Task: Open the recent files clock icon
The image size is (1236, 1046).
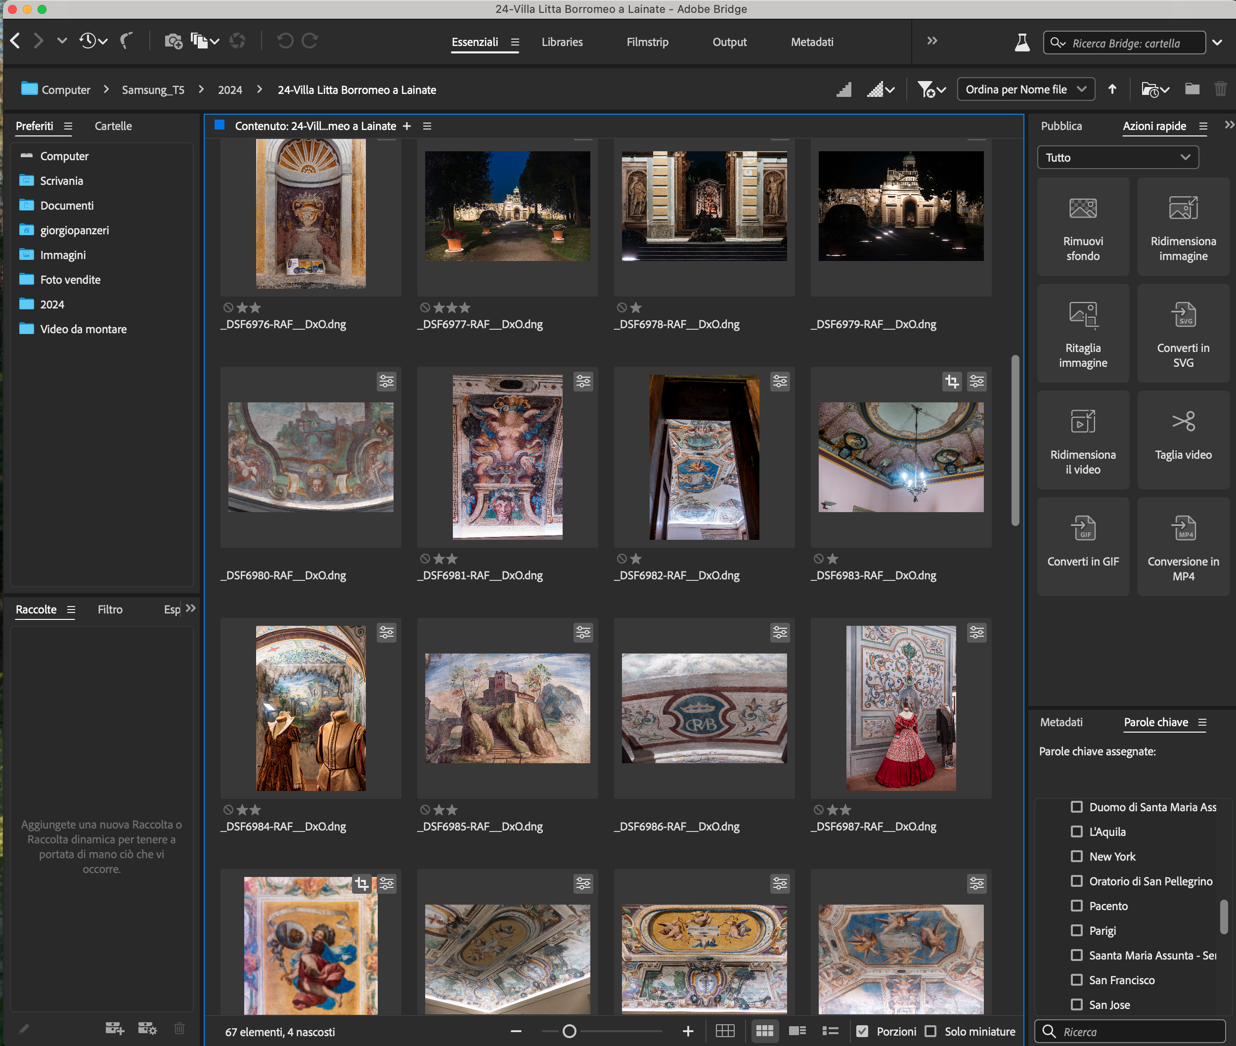Action: (x=88, y=42)
